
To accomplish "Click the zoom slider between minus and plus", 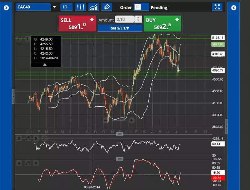I will 118,121.
